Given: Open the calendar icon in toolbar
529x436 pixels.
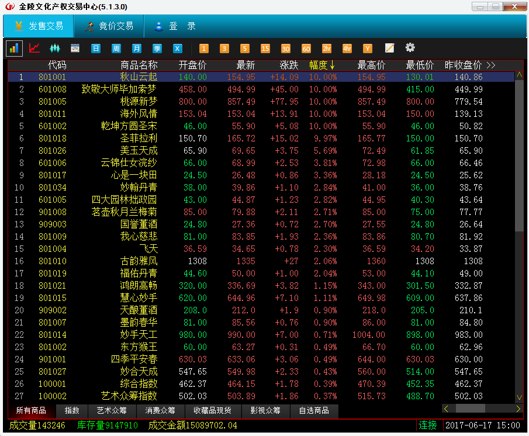Looking at the screenshot, I should 75,49.
